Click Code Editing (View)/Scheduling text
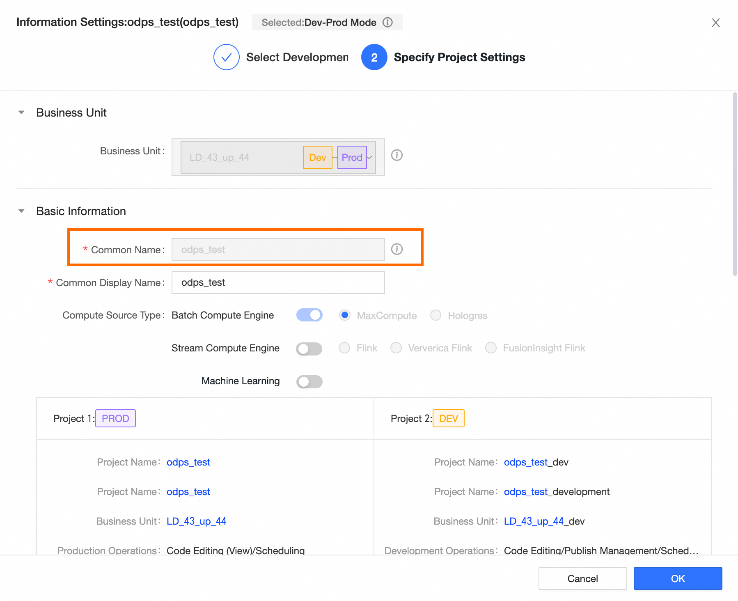 tap(236, 550)
